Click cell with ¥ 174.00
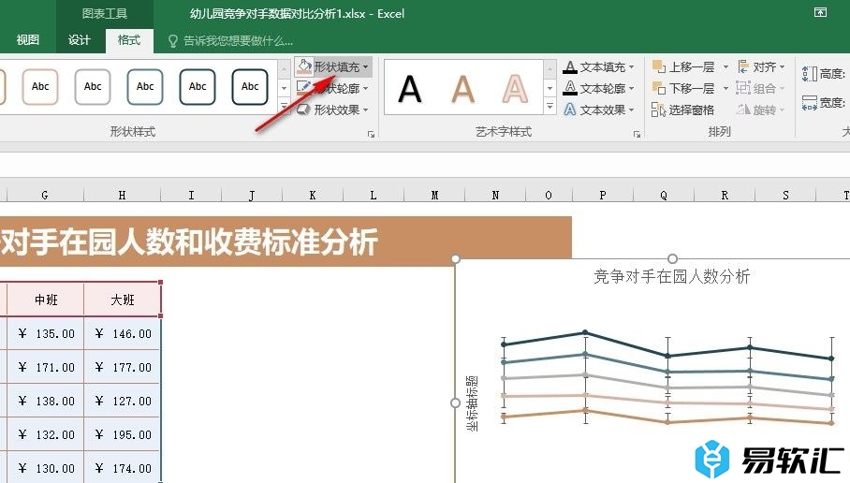The image size is (850, 483). click(x=123, y=468)
